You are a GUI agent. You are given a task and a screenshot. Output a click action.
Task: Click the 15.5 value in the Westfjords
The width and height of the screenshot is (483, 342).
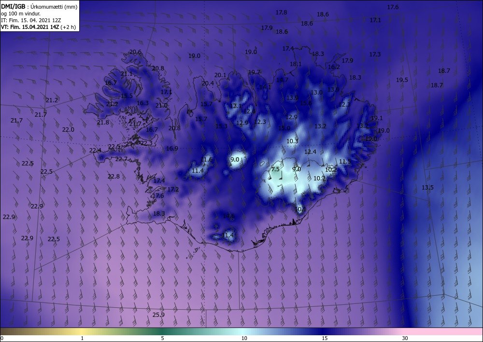coord(127,96)
